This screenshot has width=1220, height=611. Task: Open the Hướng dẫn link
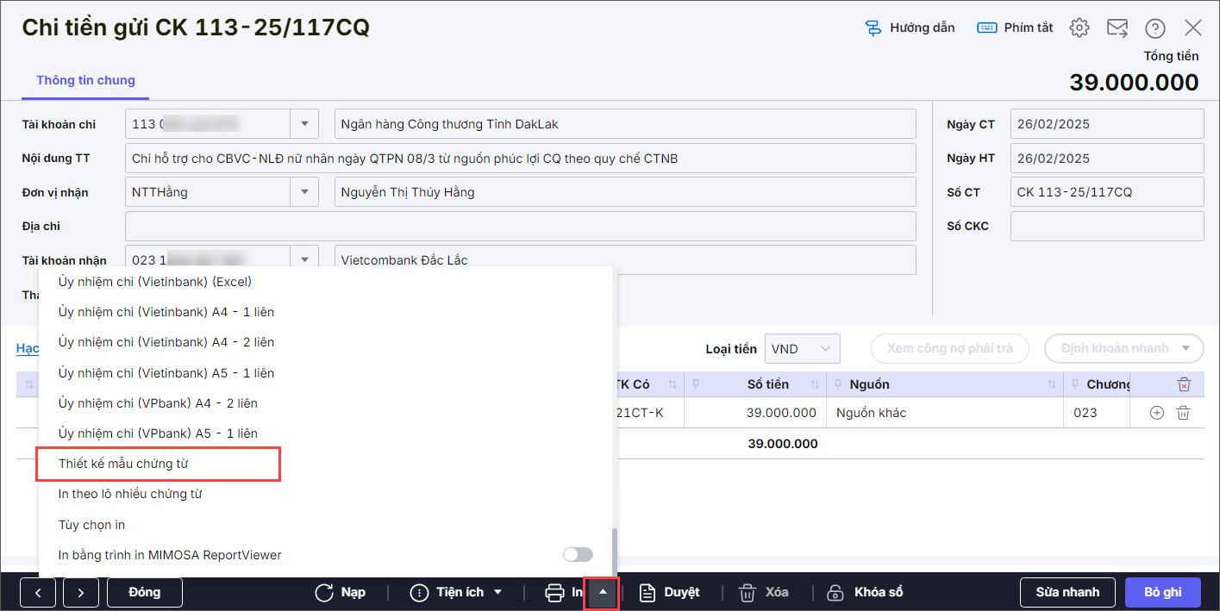coord(910,28)
